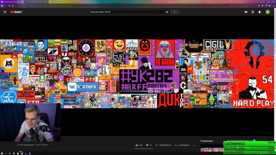Click the browser home icon
This screenshot has height=155, width=276.
[x=13, y=6]
